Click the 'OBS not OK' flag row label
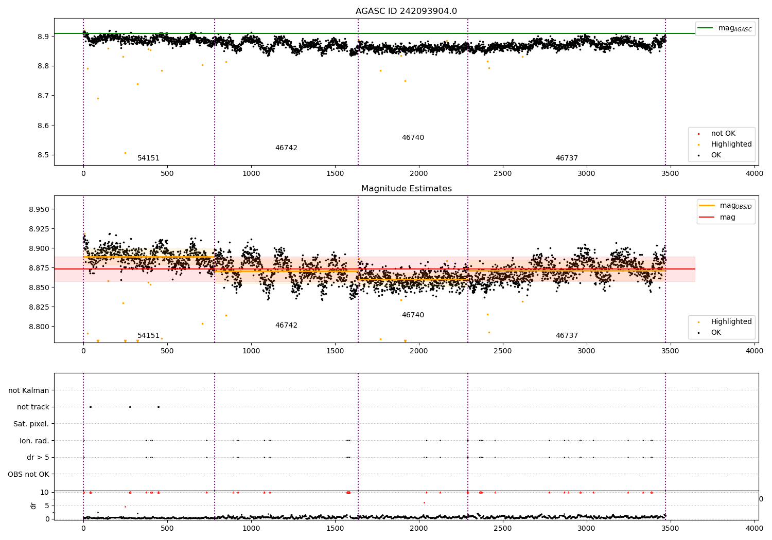Screen dimensions: 772x540 (x=29, y=474)
